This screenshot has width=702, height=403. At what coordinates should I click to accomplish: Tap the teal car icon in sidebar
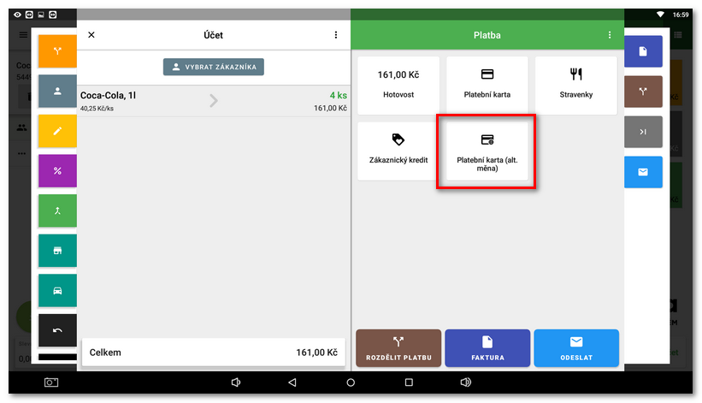57,291
